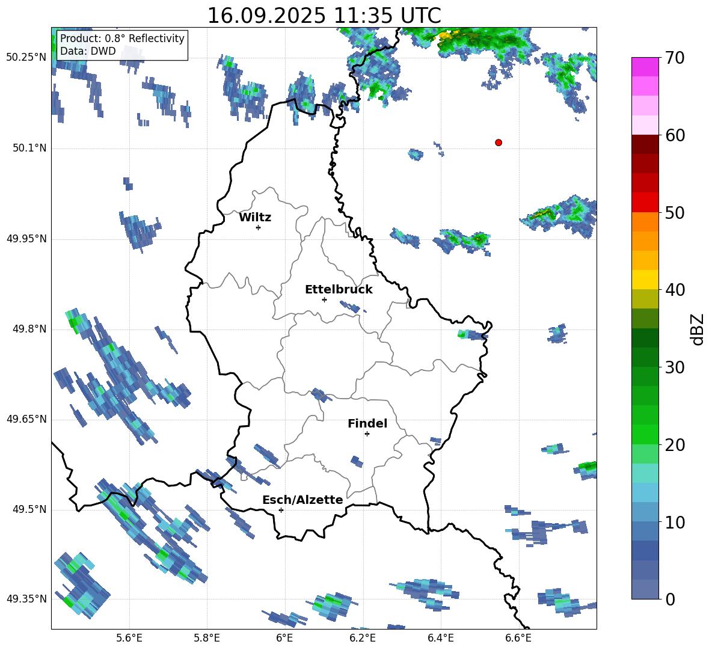The image size is (712, 650).
Task: Click the 6.4°E longitude label
Action: 440,638
